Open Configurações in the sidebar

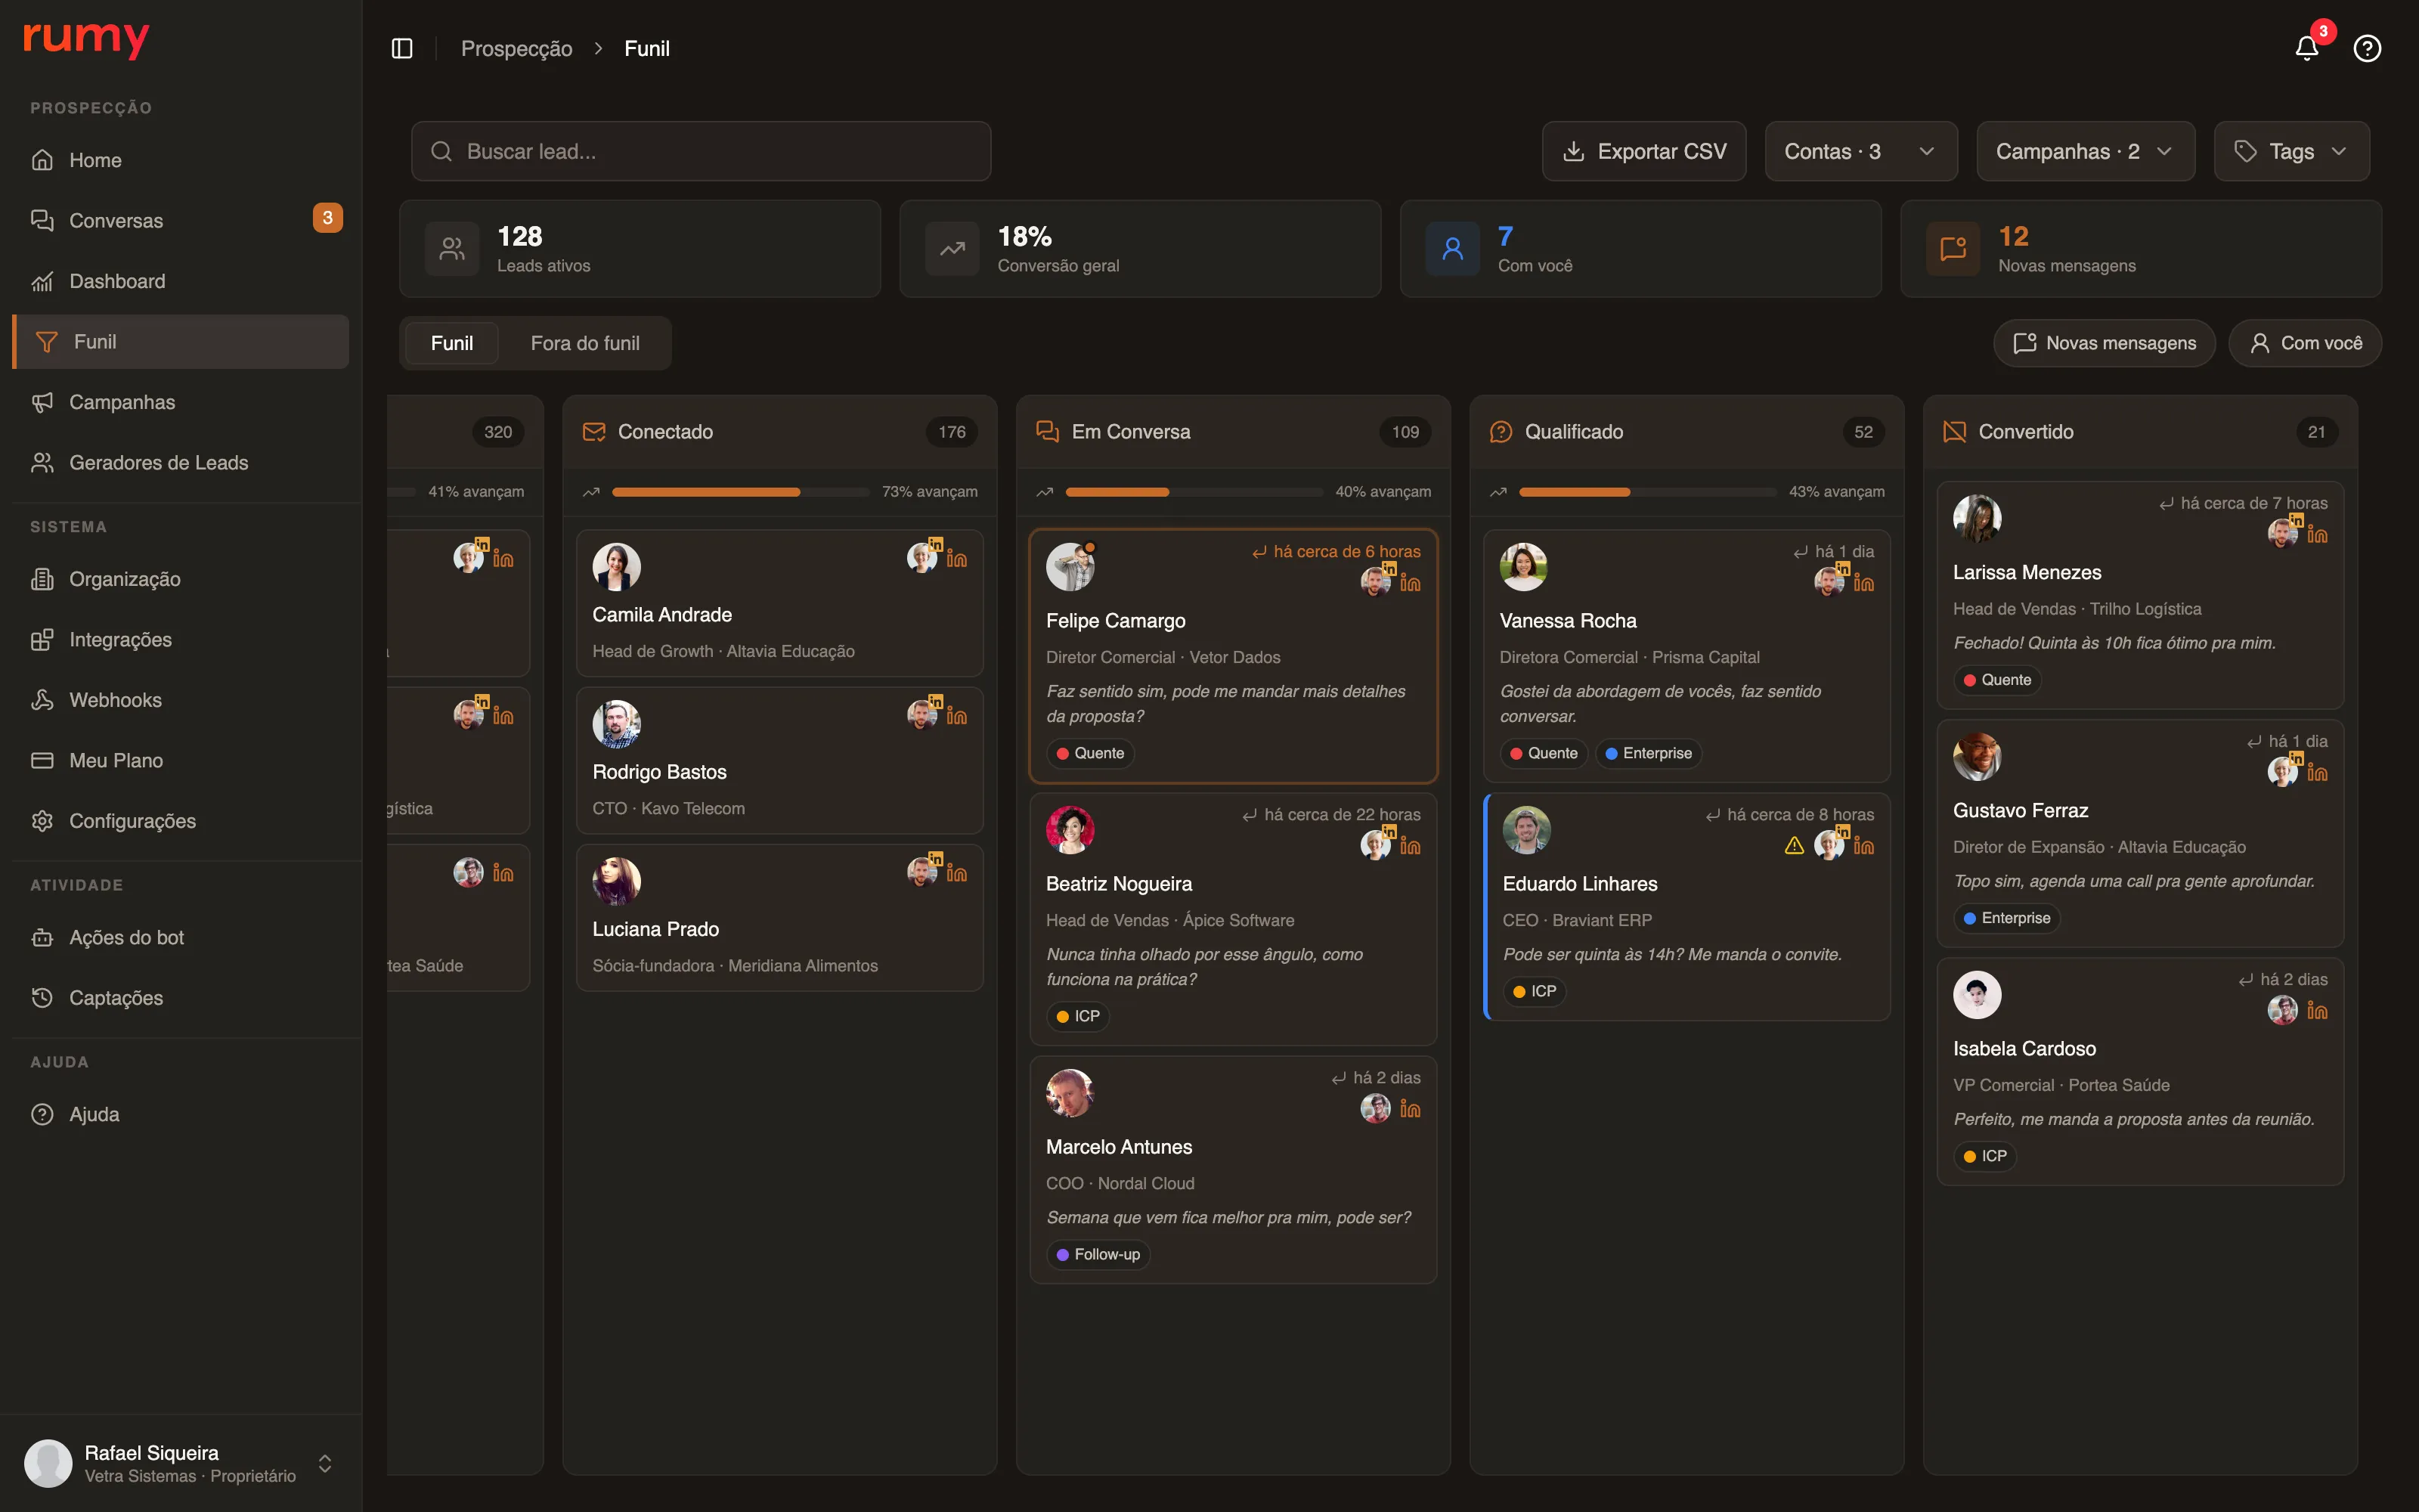[181, 821]
